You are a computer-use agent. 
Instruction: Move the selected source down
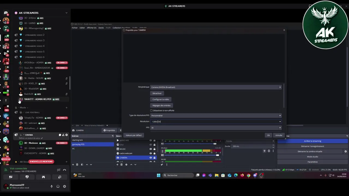[135, 164]
